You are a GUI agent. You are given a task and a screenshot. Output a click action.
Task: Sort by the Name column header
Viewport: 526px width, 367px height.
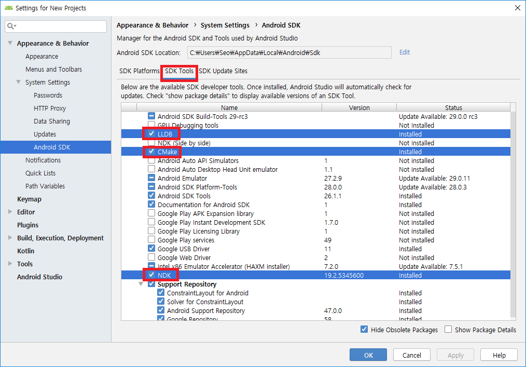[229, 107]
